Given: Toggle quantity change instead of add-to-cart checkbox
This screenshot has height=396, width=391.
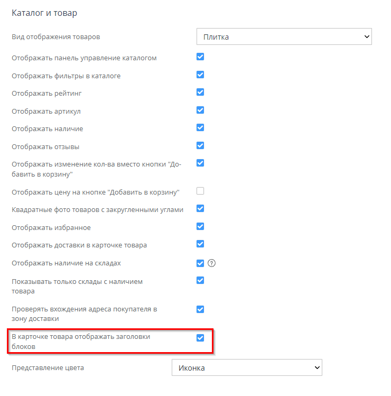Looking at the screenshot, I should [x=200, y=163].
